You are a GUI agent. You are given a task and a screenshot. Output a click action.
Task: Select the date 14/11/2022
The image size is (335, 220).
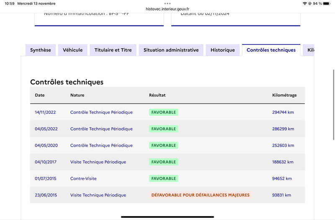[45, 112]
